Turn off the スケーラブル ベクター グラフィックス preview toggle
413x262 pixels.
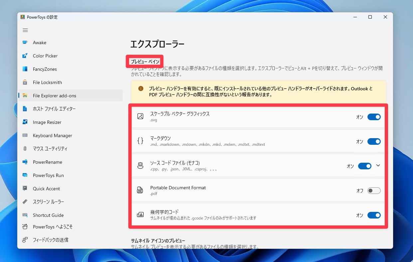[374, 117]
